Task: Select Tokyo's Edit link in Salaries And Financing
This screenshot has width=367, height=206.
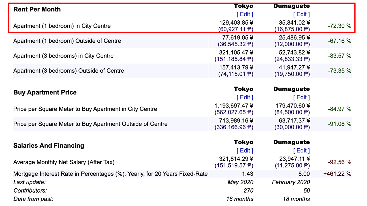Action: (245, 150)
